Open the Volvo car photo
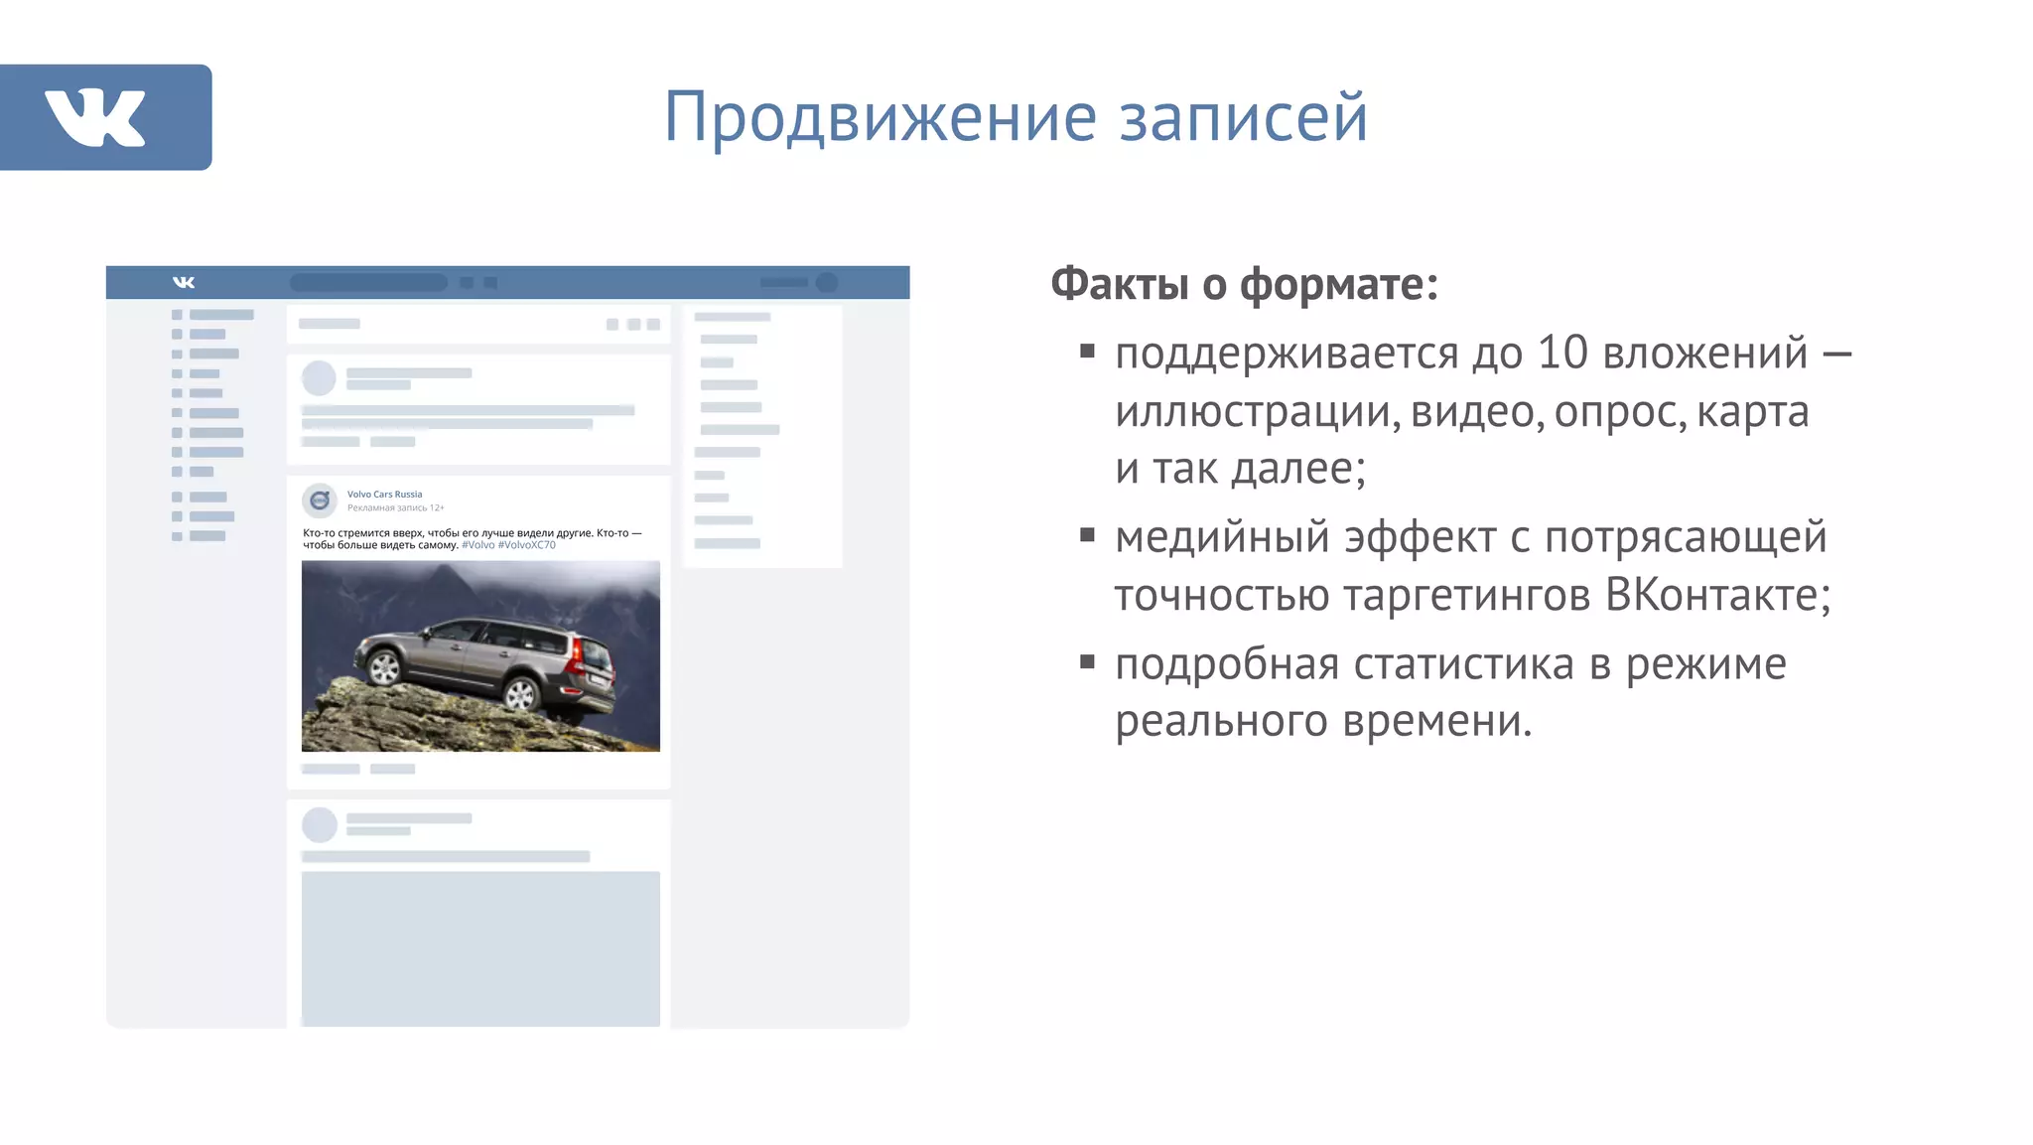 pyautogui.click(x=480, y=655)
